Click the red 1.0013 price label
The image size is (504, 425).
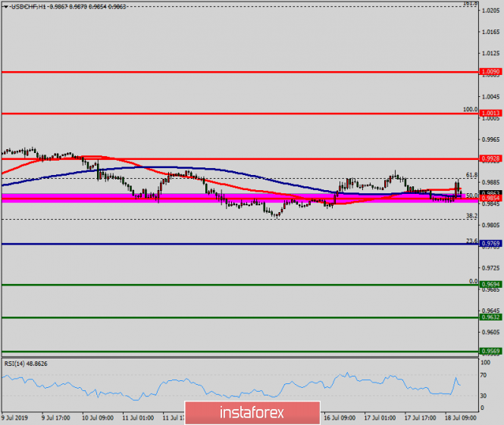490,113
